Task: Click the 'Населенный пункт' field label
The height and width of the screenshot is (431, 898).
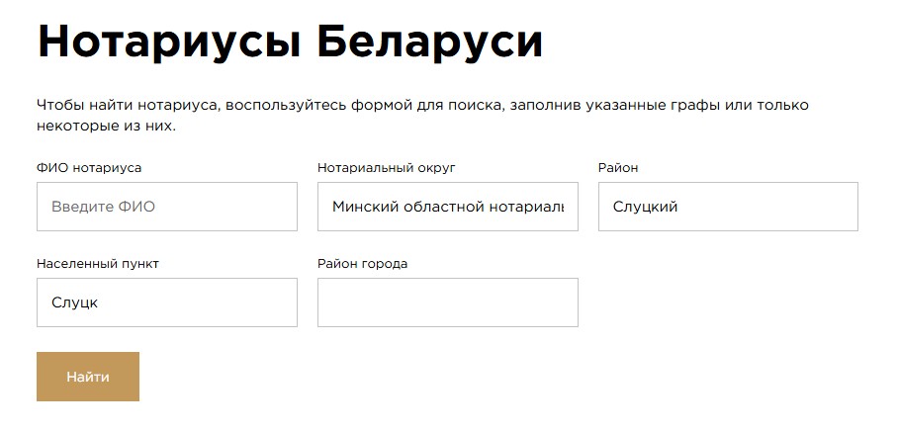Action: (x=97, y=264)
